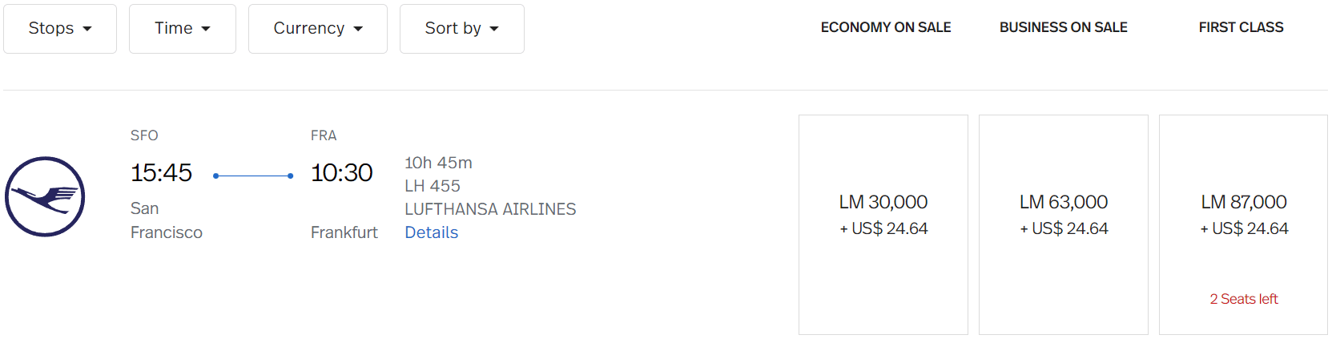Click the 15:45 departure time

point(161,173)
